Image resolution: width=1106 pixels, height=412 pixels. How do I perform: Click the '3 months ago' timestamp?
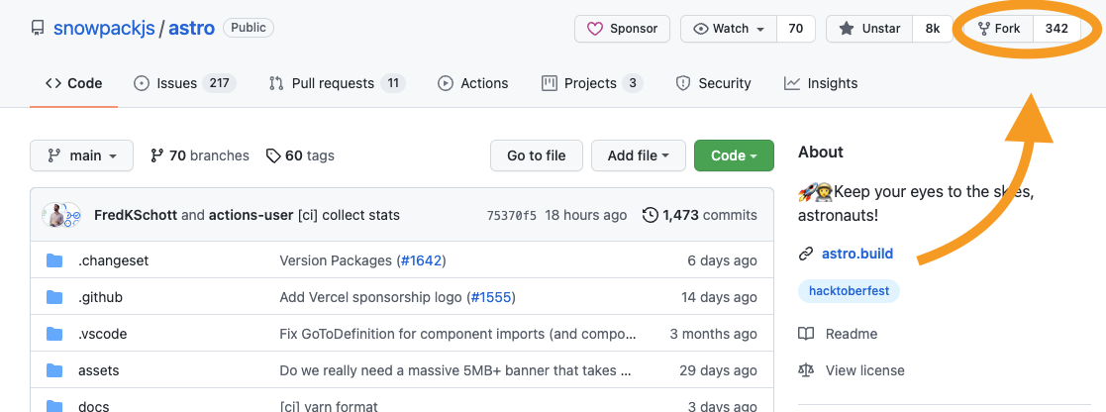coord(714,335)
